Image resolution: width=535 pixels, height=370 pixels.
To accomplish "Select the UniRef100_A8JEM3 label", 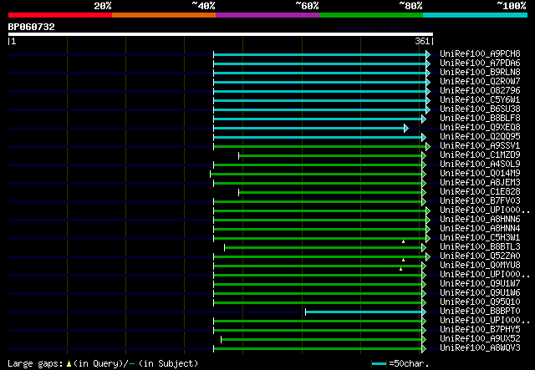I will point(480,182).
